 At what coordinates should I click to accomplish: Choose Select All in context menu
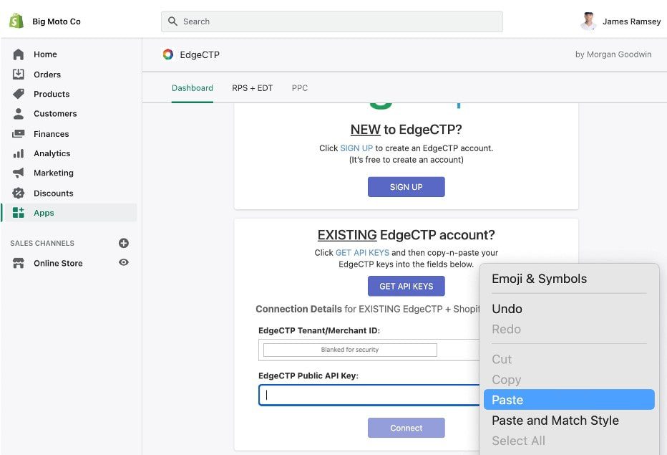(569, 441)
